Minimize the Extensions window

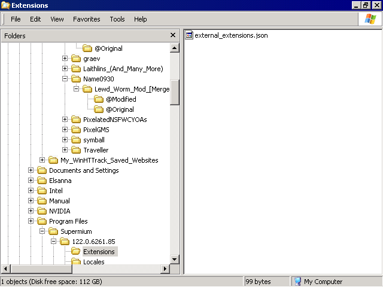coord(357,5)
